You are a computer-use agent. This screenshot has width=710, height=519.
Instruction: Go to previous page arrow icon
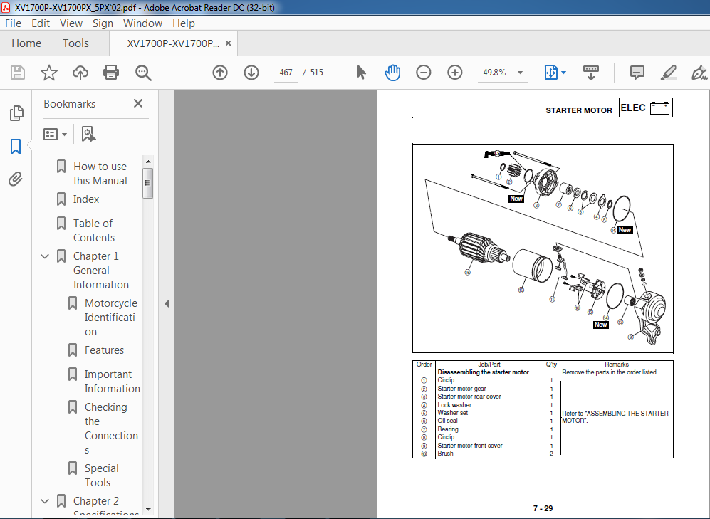point(220,73)
